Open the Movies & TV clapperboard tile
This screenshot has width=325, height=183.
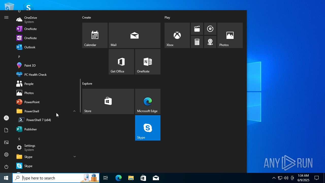[197, 29]
